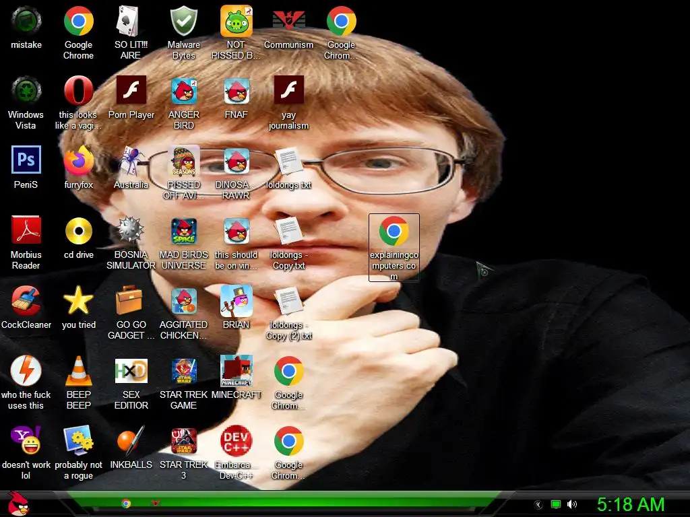Open the 'loldongs.txt' text file

point(288,162)
